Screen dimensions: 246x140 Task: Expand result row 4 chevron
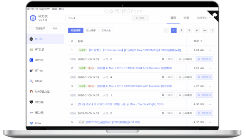(x=210, y=104)
